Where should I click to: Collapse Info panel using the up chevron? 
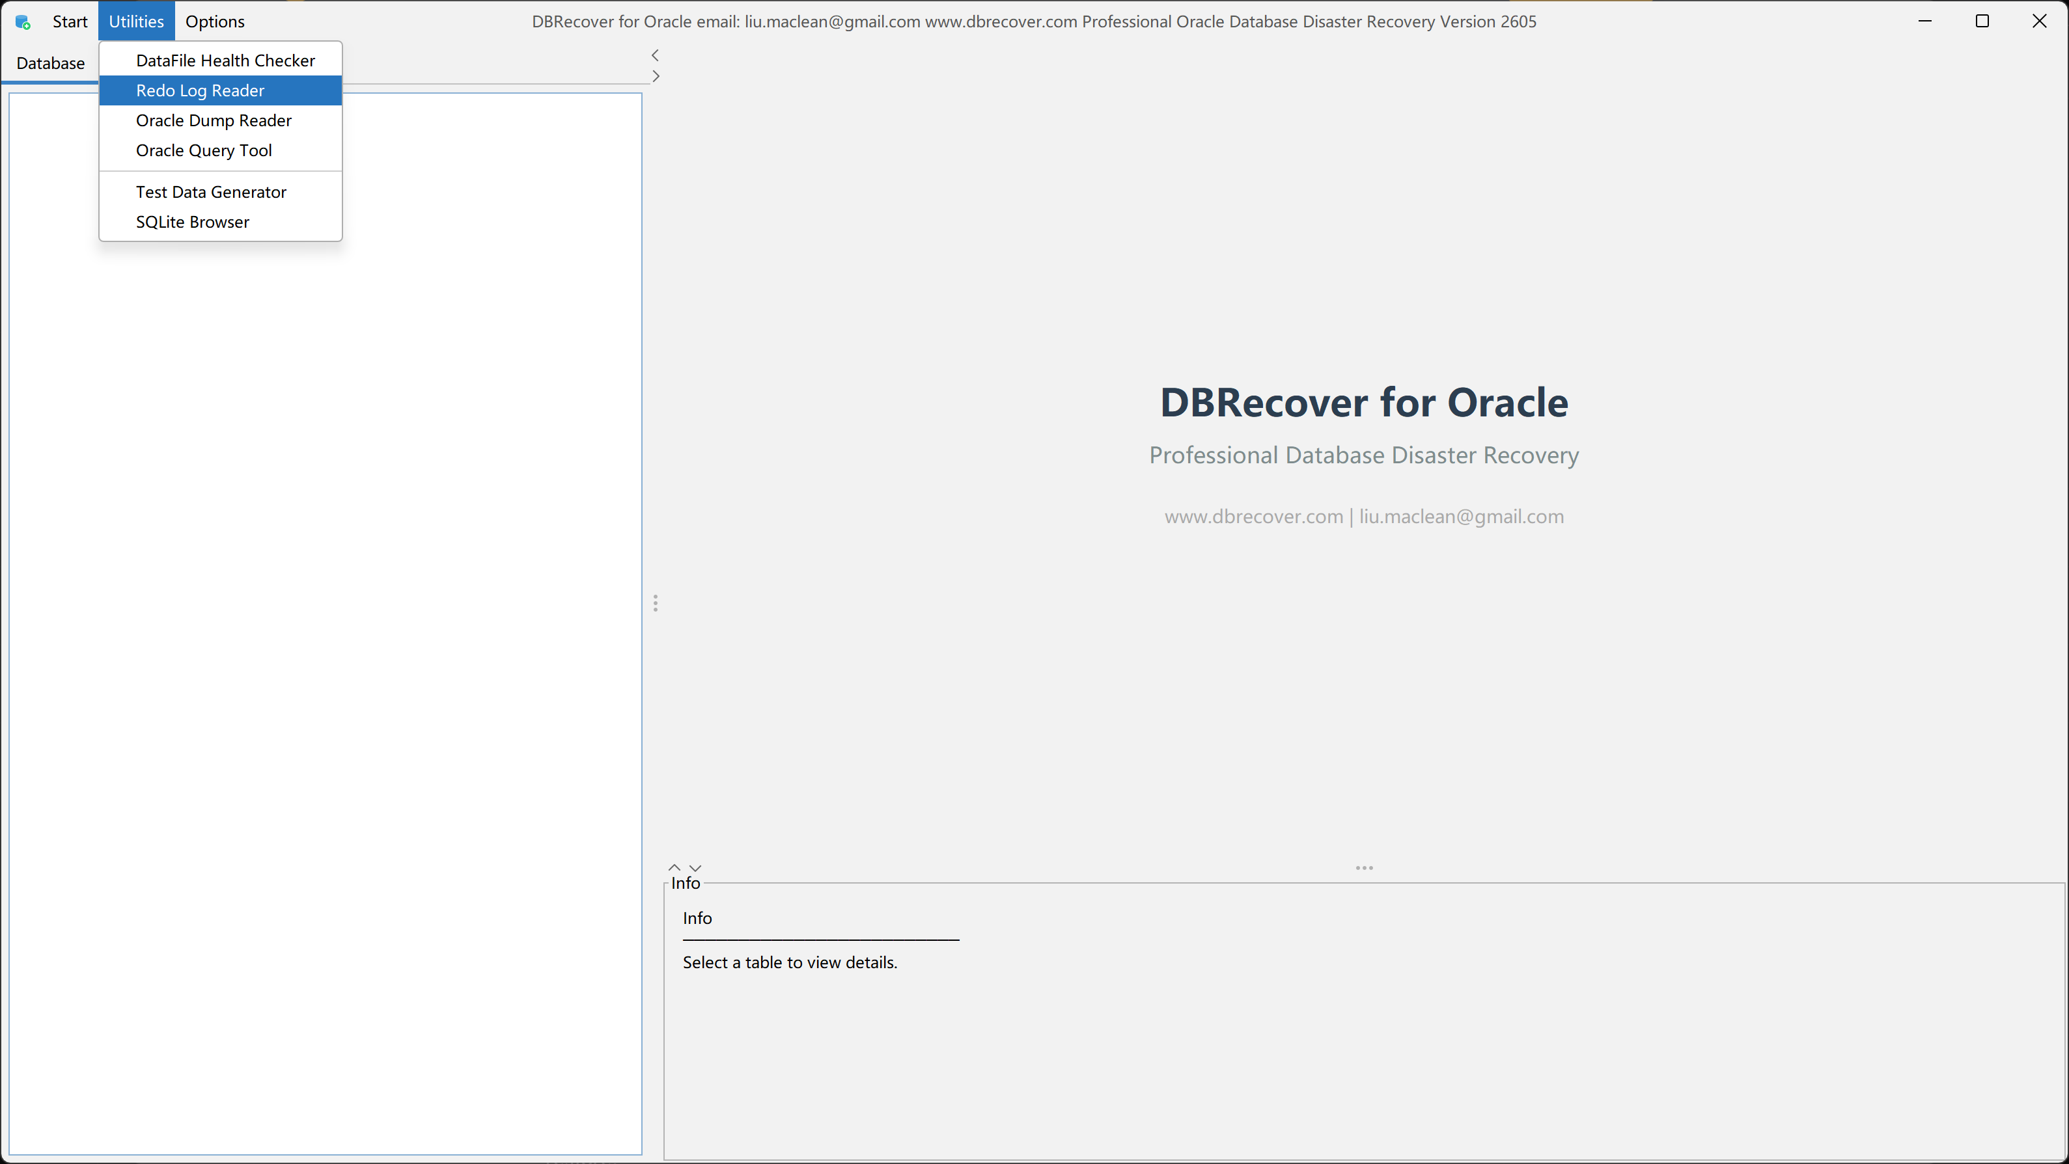pos(674,868)
